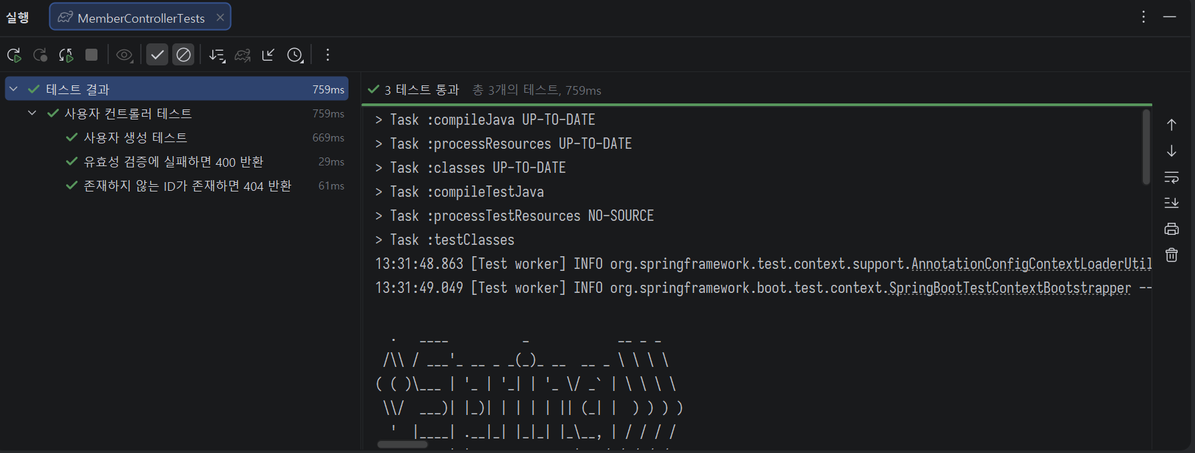Clear console with the trash icon
The height and width of the screenshot is (453, 1195).
(1172, 255)
